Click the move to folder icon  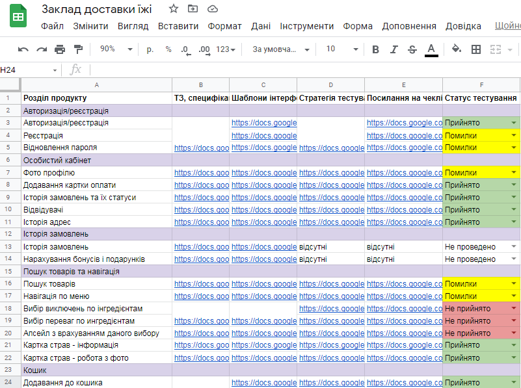pyautogui.click(x=193, y=8)
